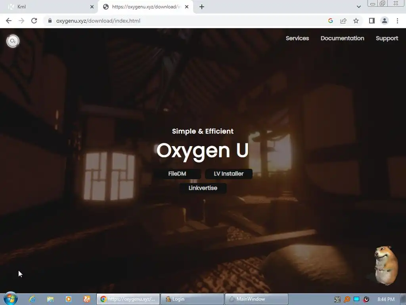This screenshot has width=406, height=305.
Task: Close the oxygenu.xyz tab
Action: [x=187, y=7]
